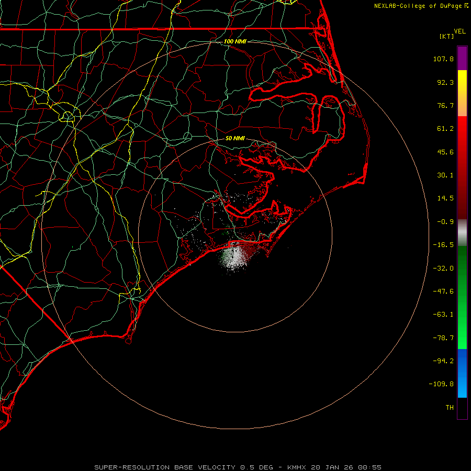Click the 92.3 velocity scale value
This screenshot has width=471, height=471.
(x=445, y=82)
